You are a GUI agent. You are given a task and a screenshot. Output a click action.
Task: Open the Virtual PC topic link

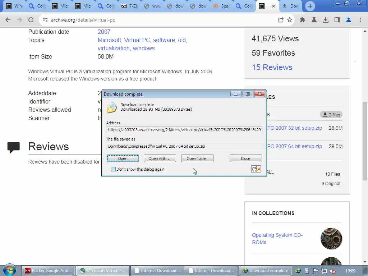point(137,40)
